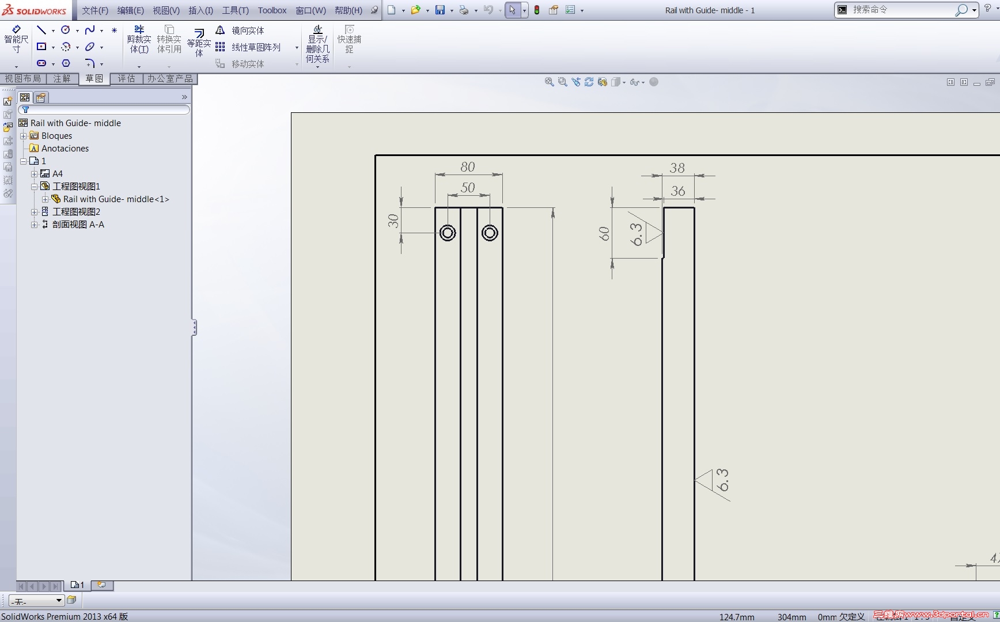Select 工程图视图2 in the design tree

pyautogui.click(x=76, y=212)
